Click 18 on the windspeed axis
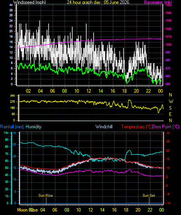181x215 pixels. point(11,37)
